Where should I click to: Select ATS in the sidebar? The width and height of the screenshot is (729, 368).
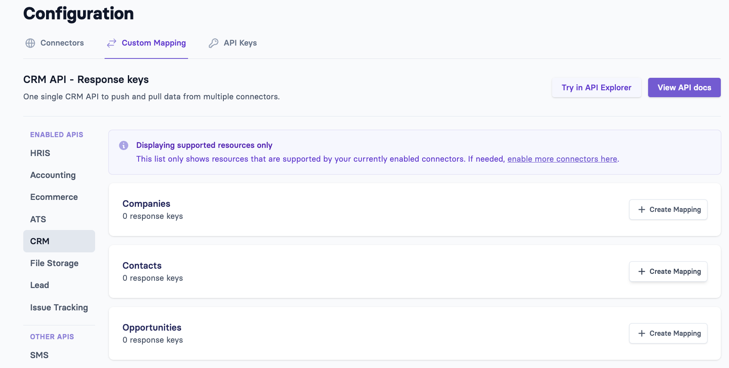(x=38, y=220)
